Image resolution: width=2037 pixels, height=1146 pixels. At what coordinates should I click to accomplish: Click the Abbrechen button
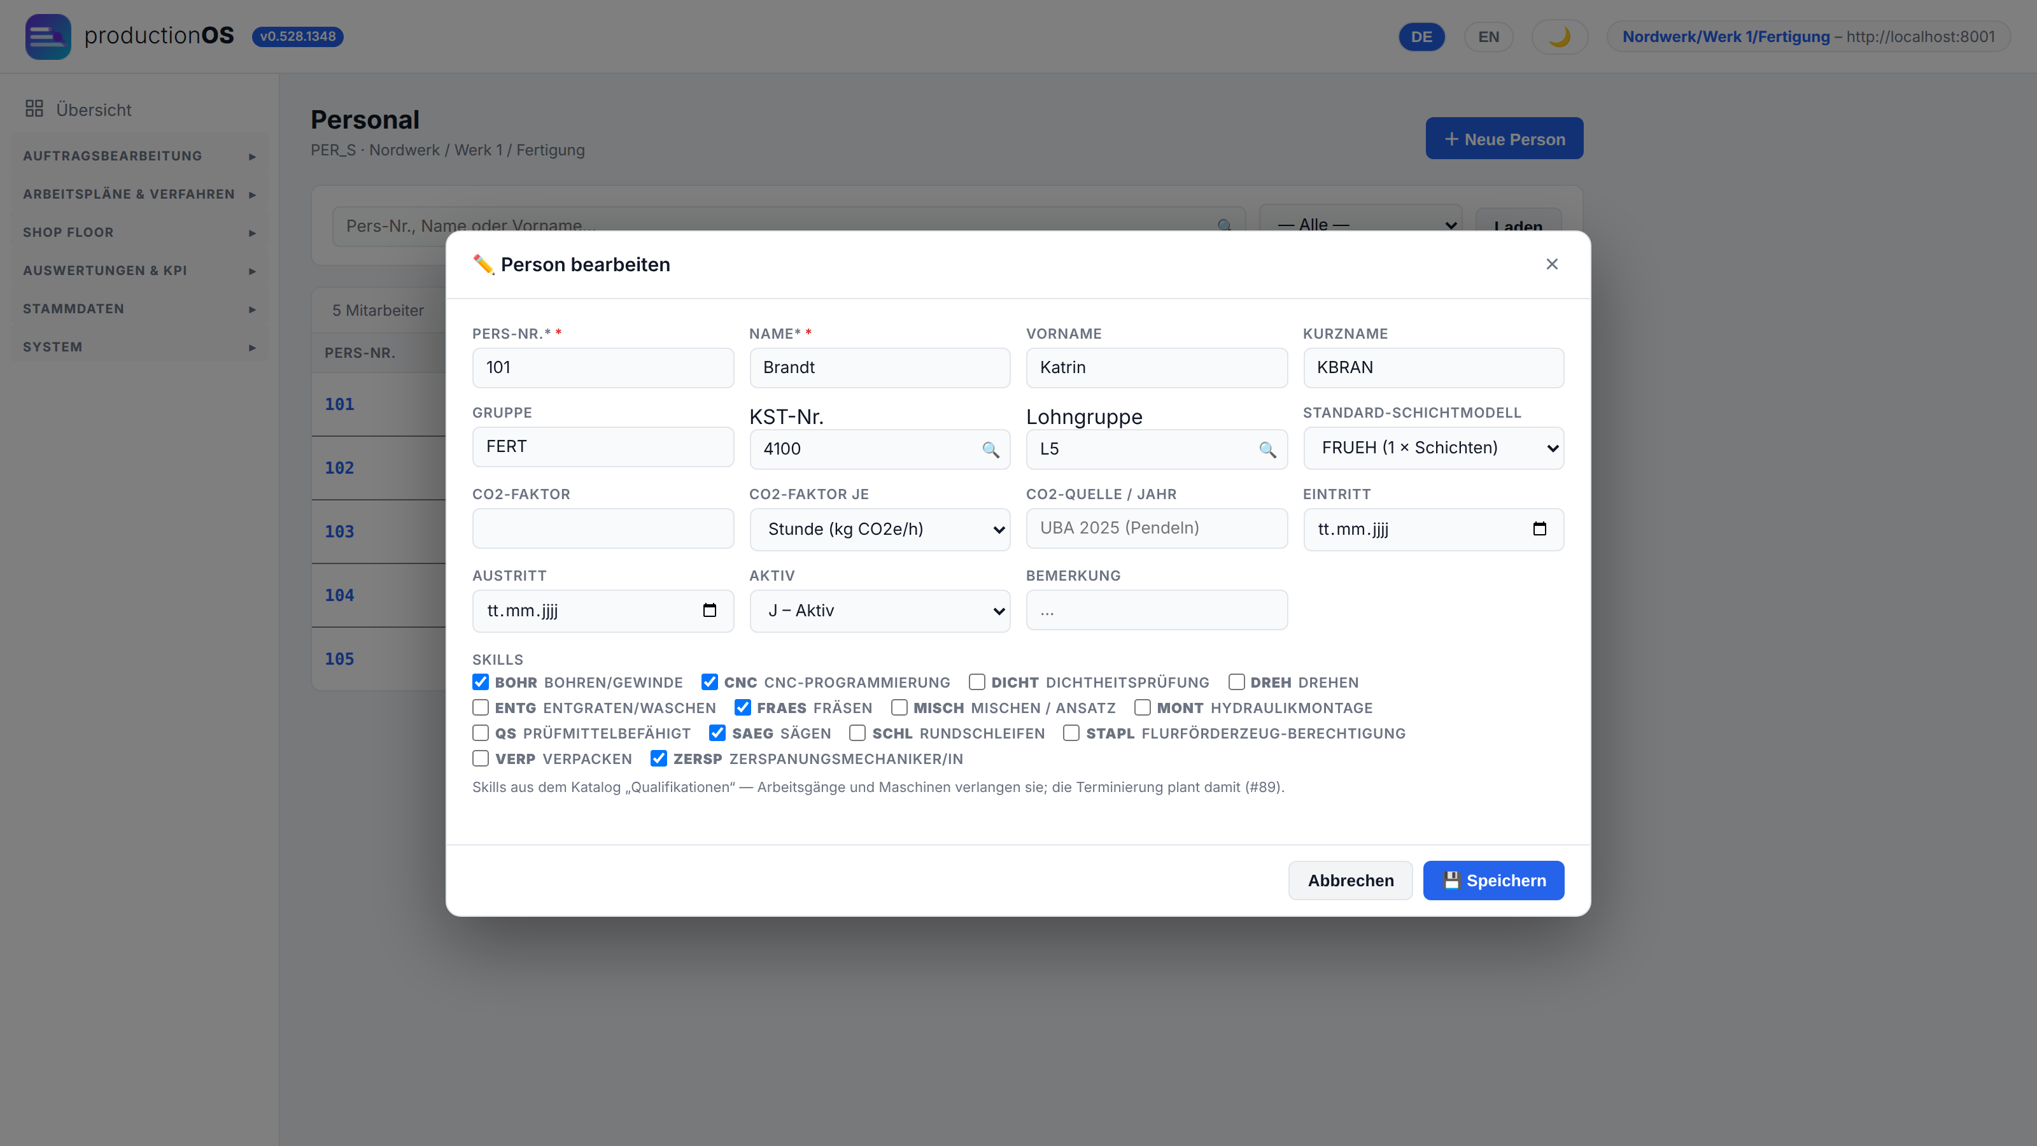(x=1350, y=881)
